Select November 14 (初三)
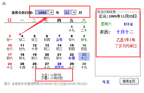The height and width of the screenshot is (93, 144). click(x=59, y=47)
